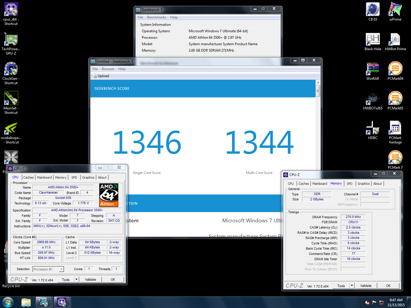
Task: Click the Windows Start orb
Action: pos(8,302)
